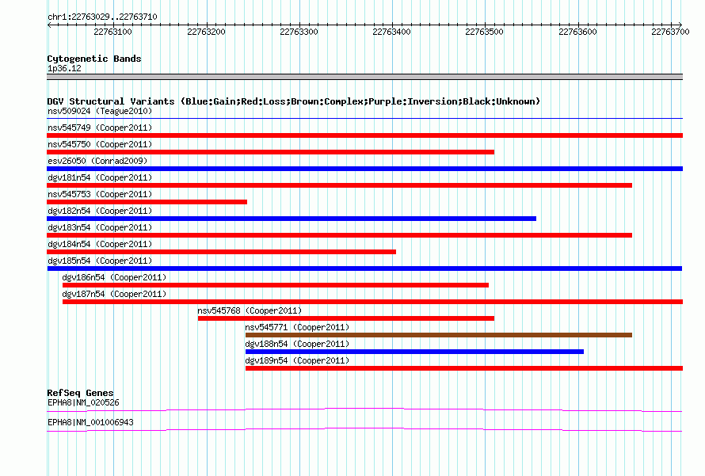The image size is (705, 476).
Task: Click the gray 1p36.12 cytogenetic band bar
Action: coord(364,77)
